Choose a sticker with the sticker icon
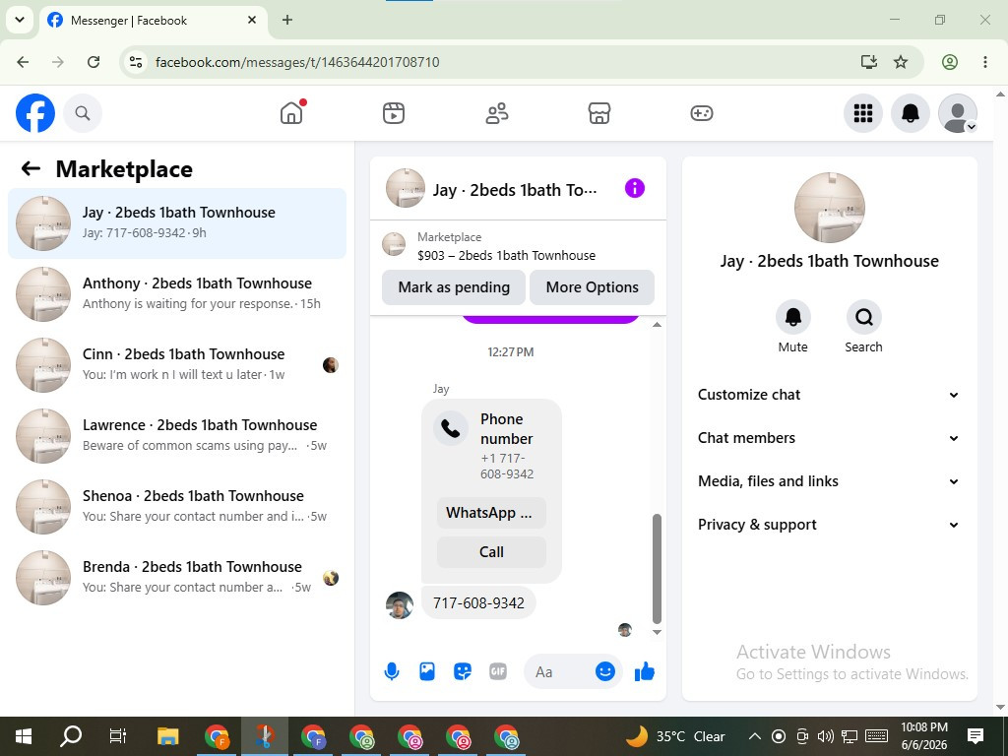This screenshot has width=1008, height=756. [x=463, y=671]
